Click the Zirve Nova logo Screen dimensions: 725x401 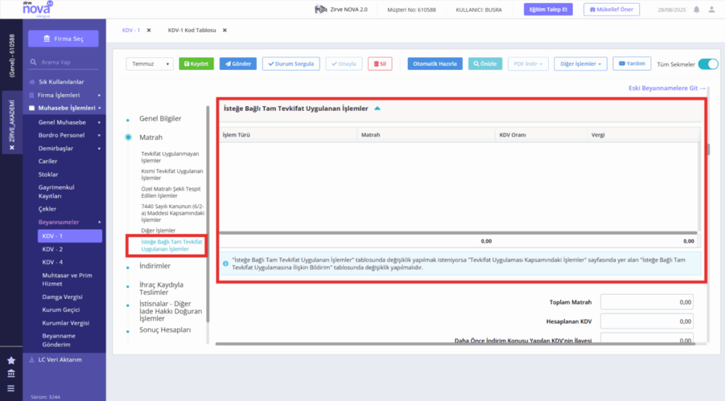(x=38, y=8)
